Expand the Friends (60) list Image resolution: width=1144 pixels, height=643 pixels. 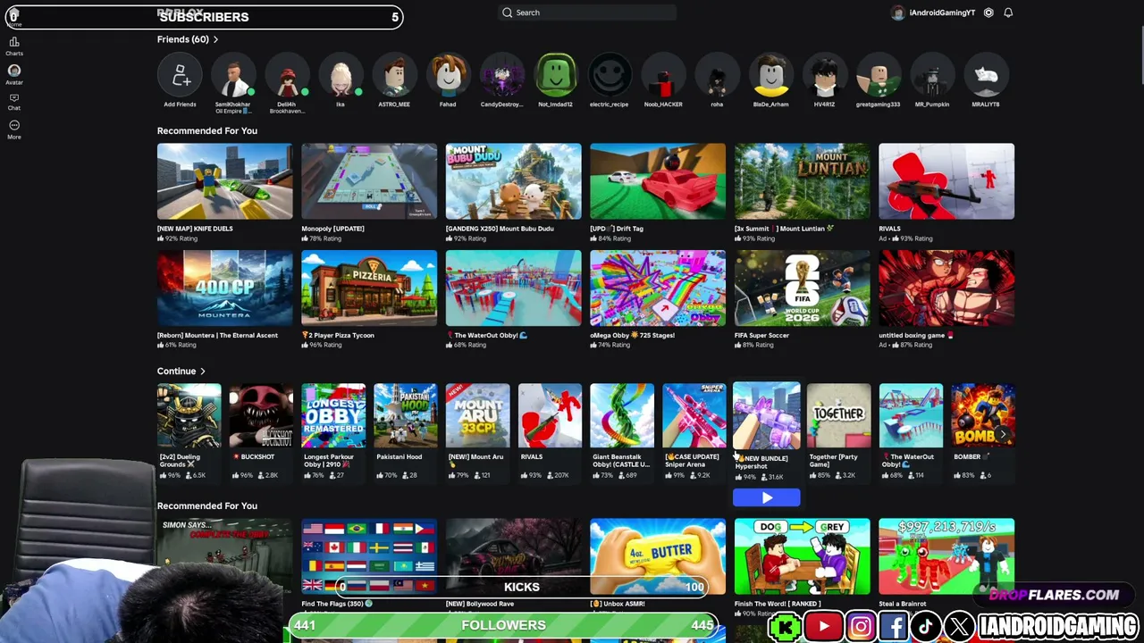click(215, 39)
